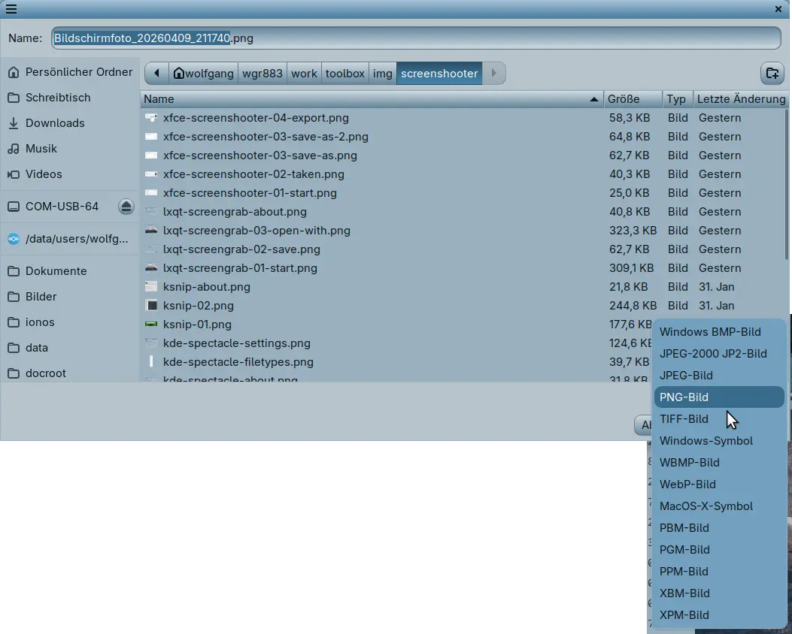
Task: Click the thumbnail of ksnip-02.png
Action: 151,305
